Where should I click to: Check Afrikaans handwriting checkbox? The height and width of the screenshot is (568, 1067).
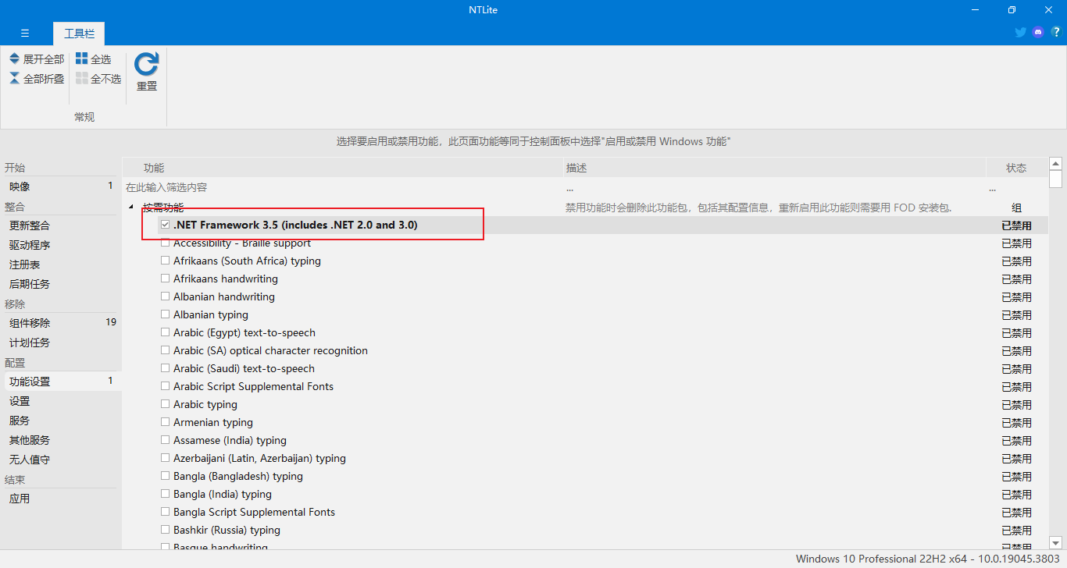[165, 279]
